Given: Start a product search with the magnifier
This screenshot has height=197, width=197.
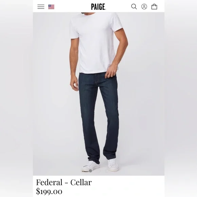Looking at the screenshot, I should coord(134,7).
